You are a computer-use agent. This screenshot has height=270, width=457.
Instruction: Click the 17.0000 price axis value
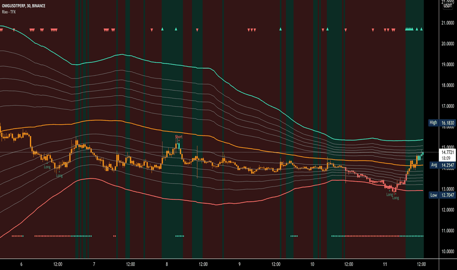448,106
